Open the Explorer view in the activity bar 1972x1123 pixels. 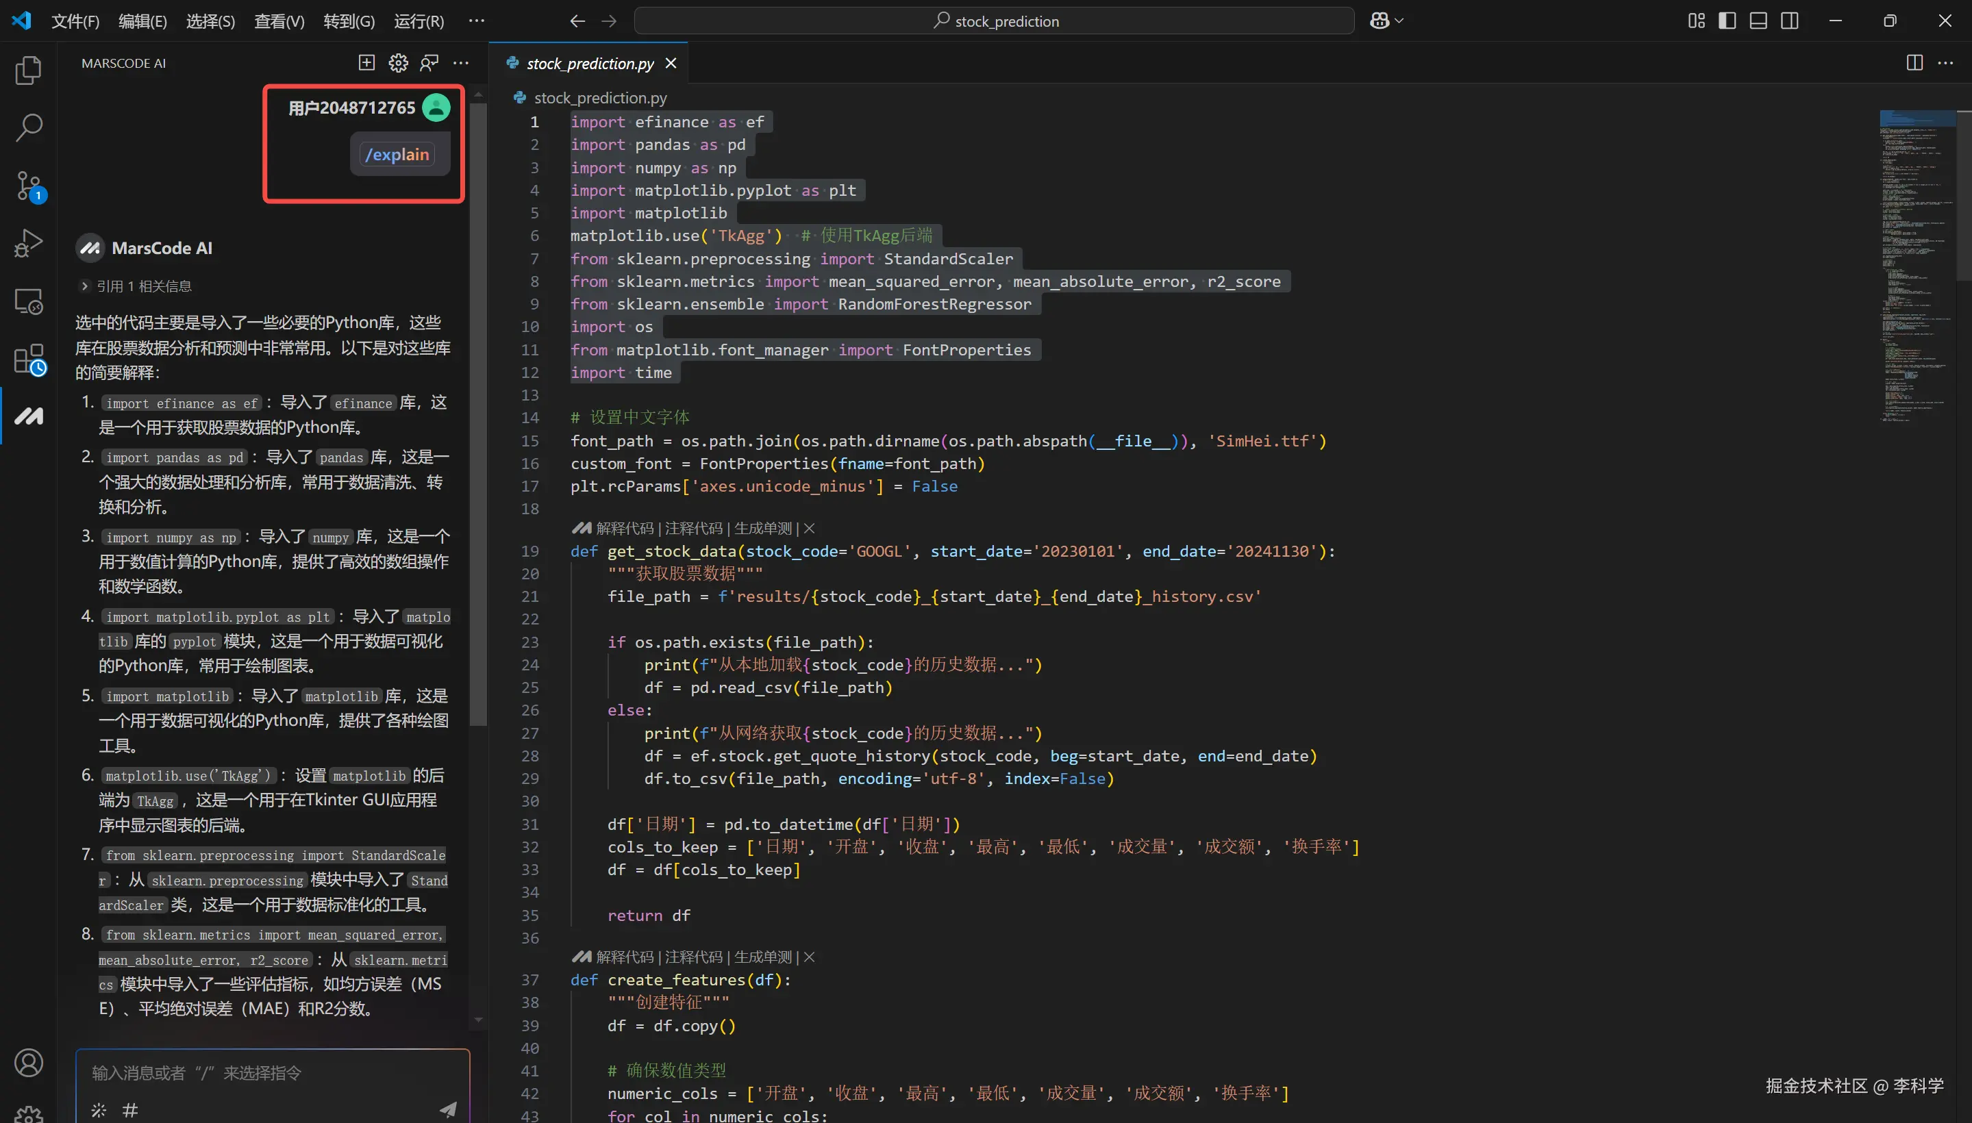tap(29, 70)
